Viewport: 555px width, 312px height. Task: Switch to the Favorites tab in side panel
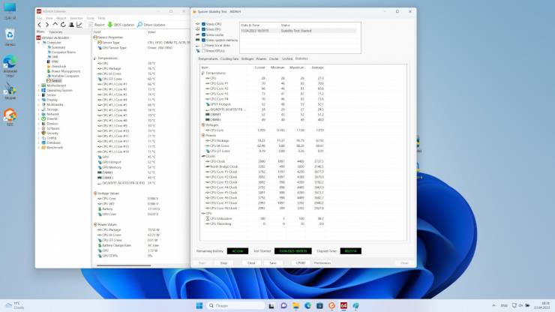click(x=55, y=31)
